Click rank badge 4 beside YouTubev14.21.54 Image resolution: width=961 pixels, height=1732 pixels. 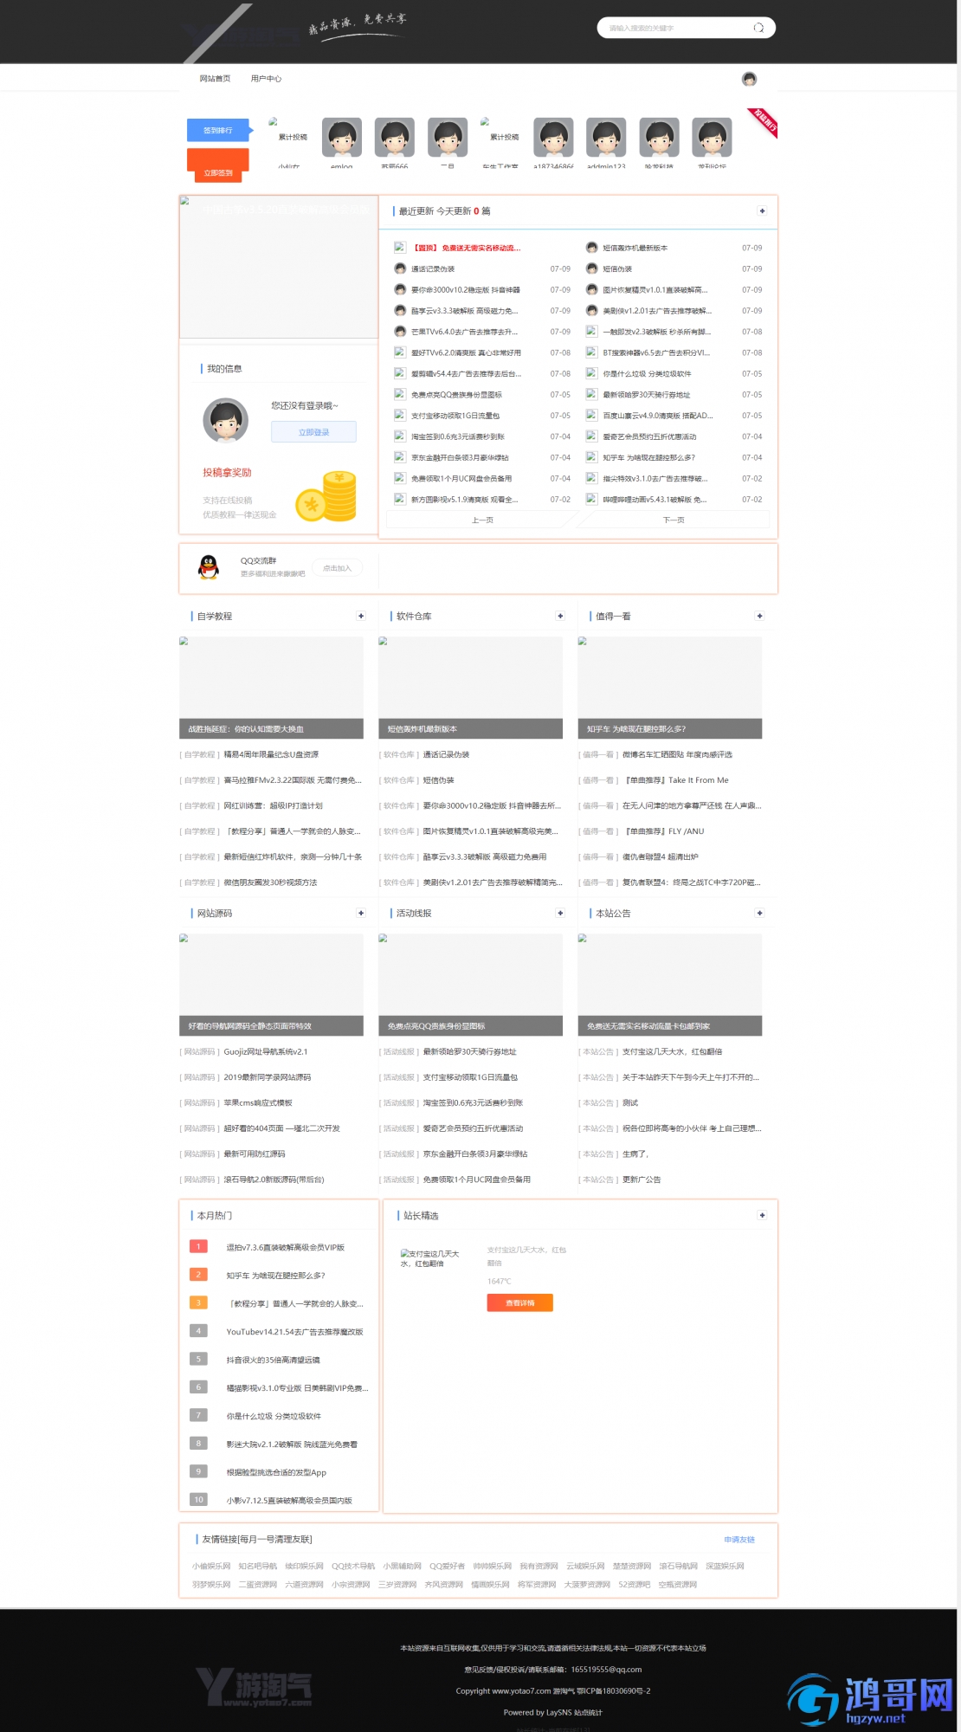click(197, 1331)
